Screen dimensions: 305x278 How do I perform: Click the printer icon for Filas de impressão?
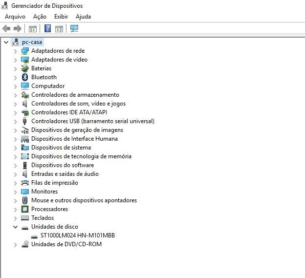pos(25,183)
